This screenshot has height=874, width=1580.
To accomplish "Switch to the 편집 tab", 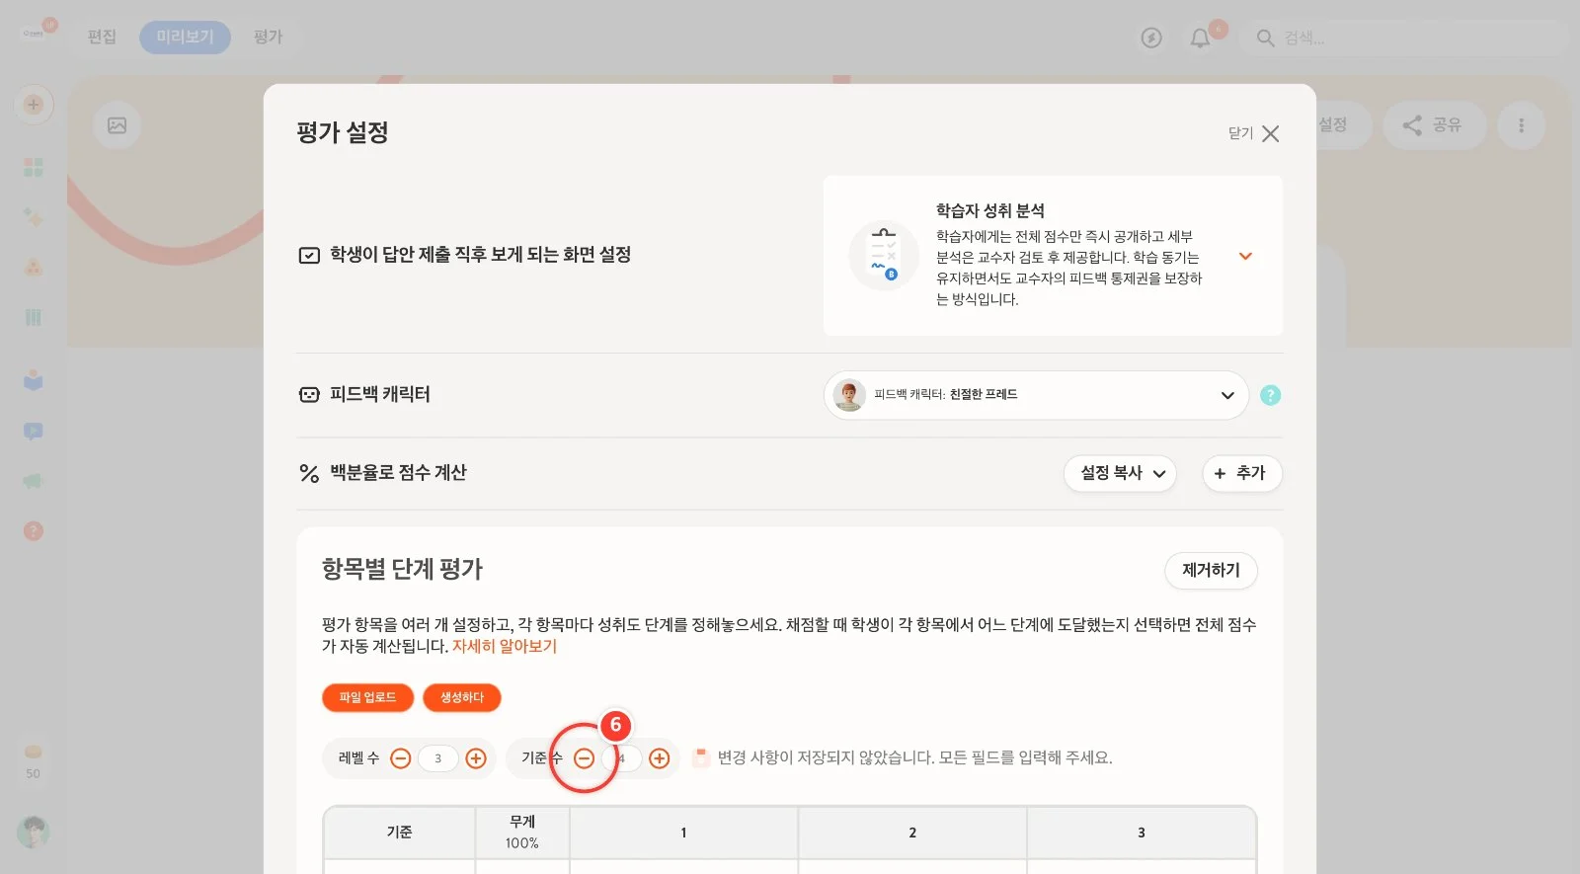I will pyautogui.click(x=102, y=38).
